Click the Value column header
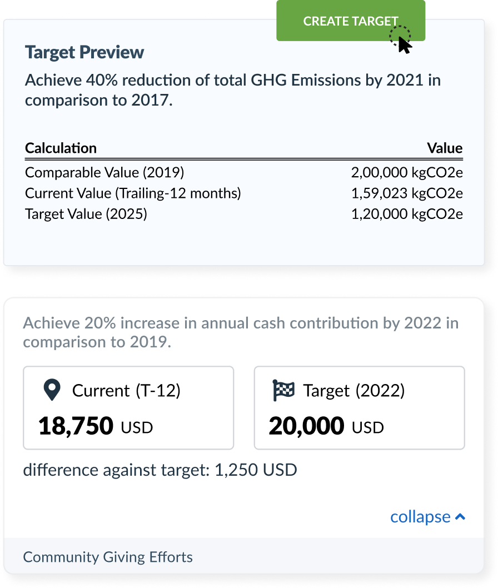The width and height of the screenshot is (498, 588). (445, 148)
